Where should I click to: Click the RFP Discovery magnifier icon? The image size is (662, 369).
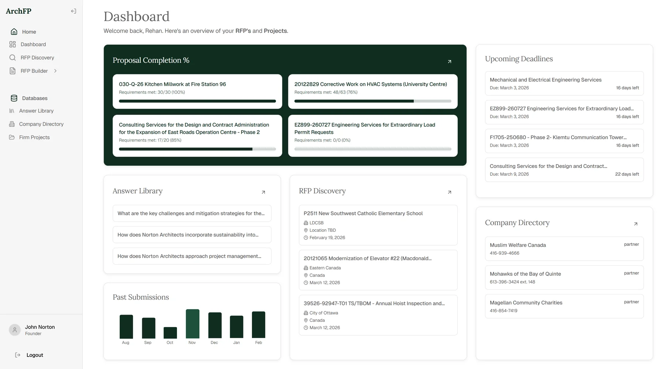pos(13,58)
